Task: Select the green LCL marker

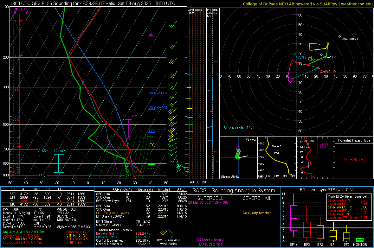Action: (x=151, y=167)
